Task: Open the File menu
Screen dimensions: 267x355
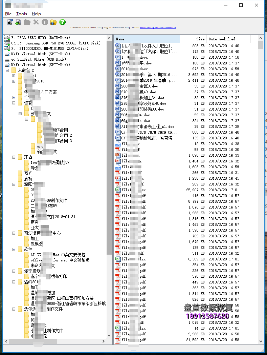Action: coord(8,14)
